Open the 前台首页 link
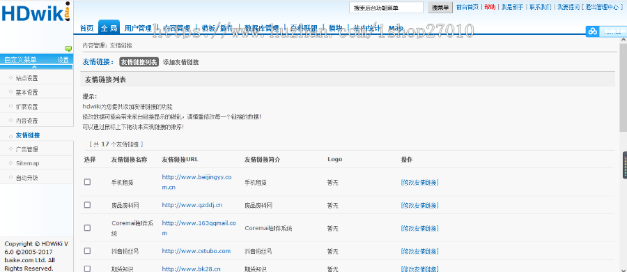The image size is (627, 272). pyautogui.click(x=467, y=7)
